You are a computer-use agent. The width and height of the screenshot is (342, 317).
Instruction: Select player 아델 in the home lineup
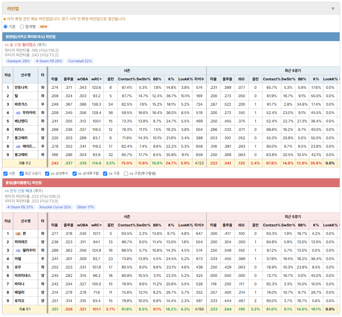point(18,259)
